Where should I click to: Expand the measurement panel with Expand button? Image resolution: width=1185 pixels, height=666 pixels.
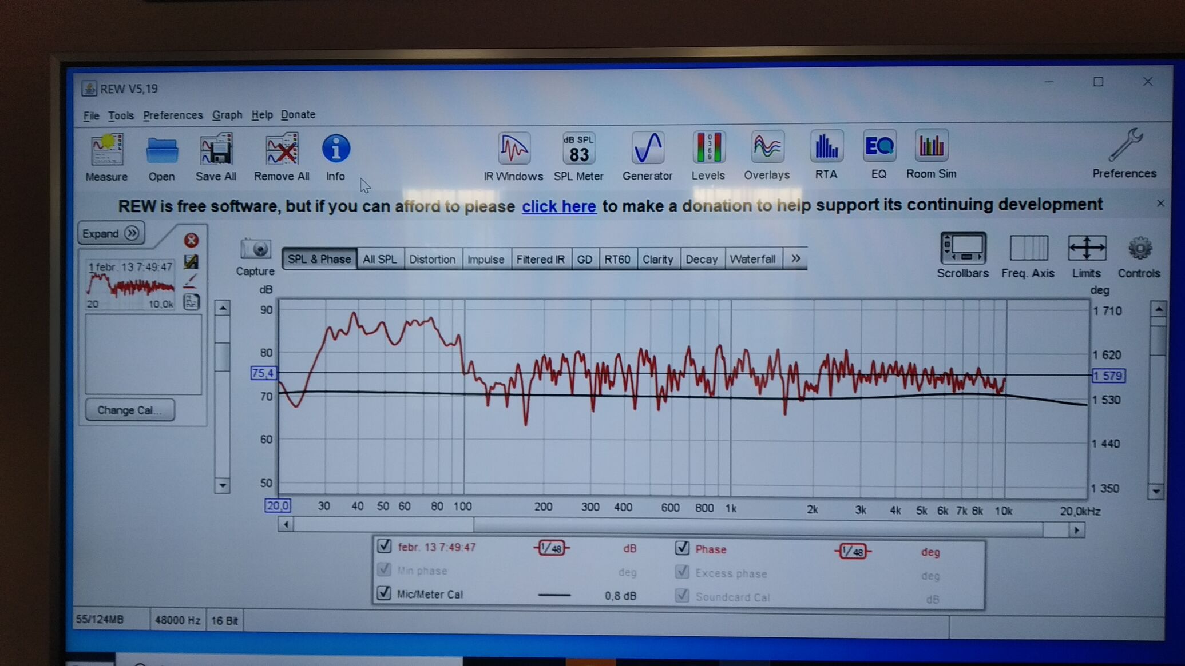pyautogui.click(x=111, y=233)
